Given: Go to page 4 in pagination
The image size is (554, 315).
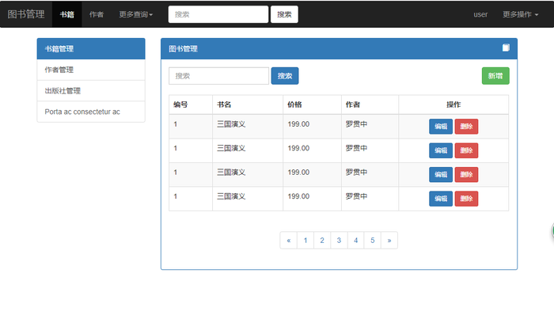Looking at the screenshot, I should [x=356, y=241].
